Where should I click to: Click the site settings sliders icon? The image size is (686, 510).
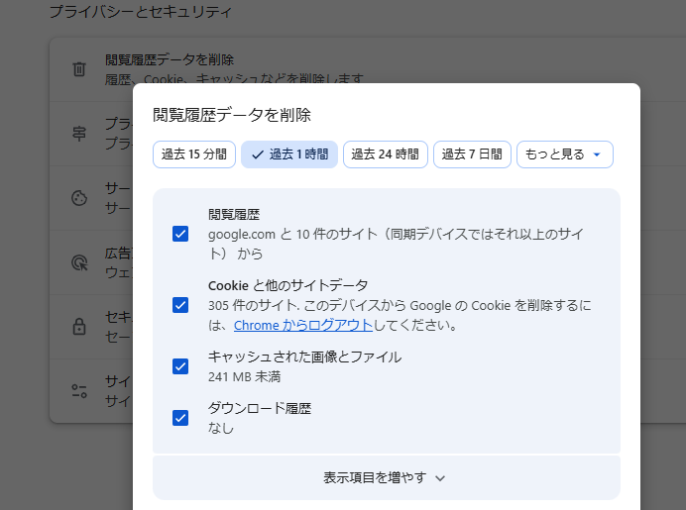tap(79, 391)
